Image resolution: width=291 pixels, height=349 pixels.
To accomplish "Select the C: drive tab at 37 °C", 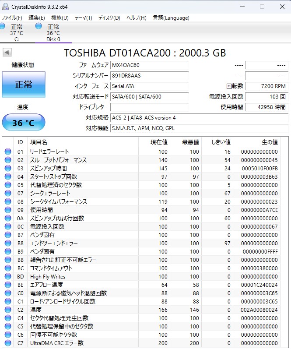I will (x=17, y=33).
